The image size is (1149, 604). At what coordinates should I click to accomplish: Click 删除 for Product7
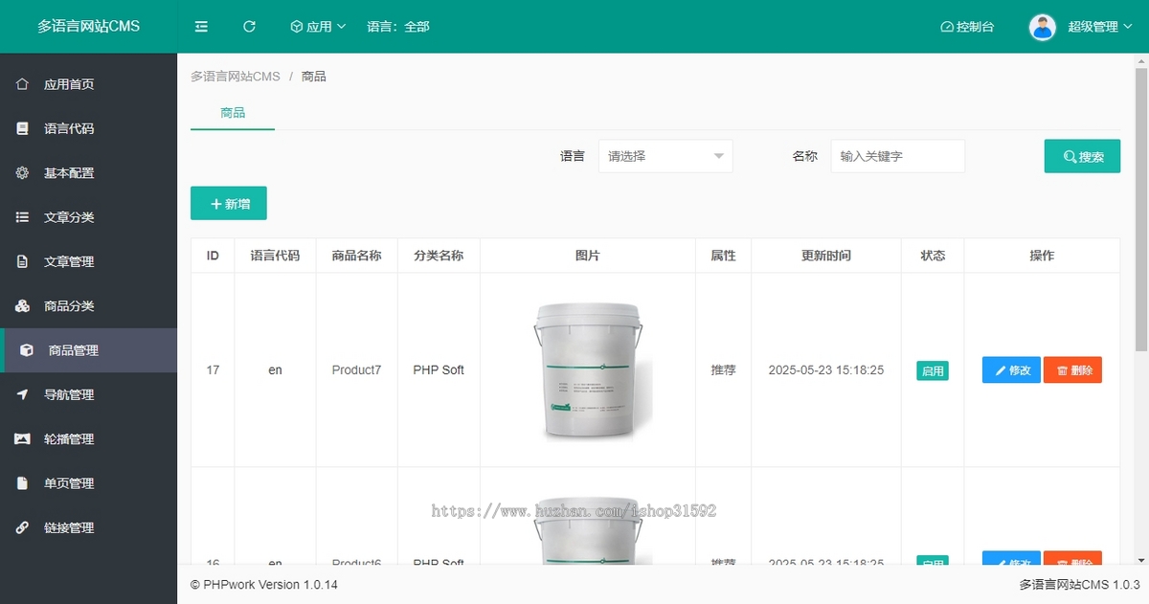tap(1072, 369)
